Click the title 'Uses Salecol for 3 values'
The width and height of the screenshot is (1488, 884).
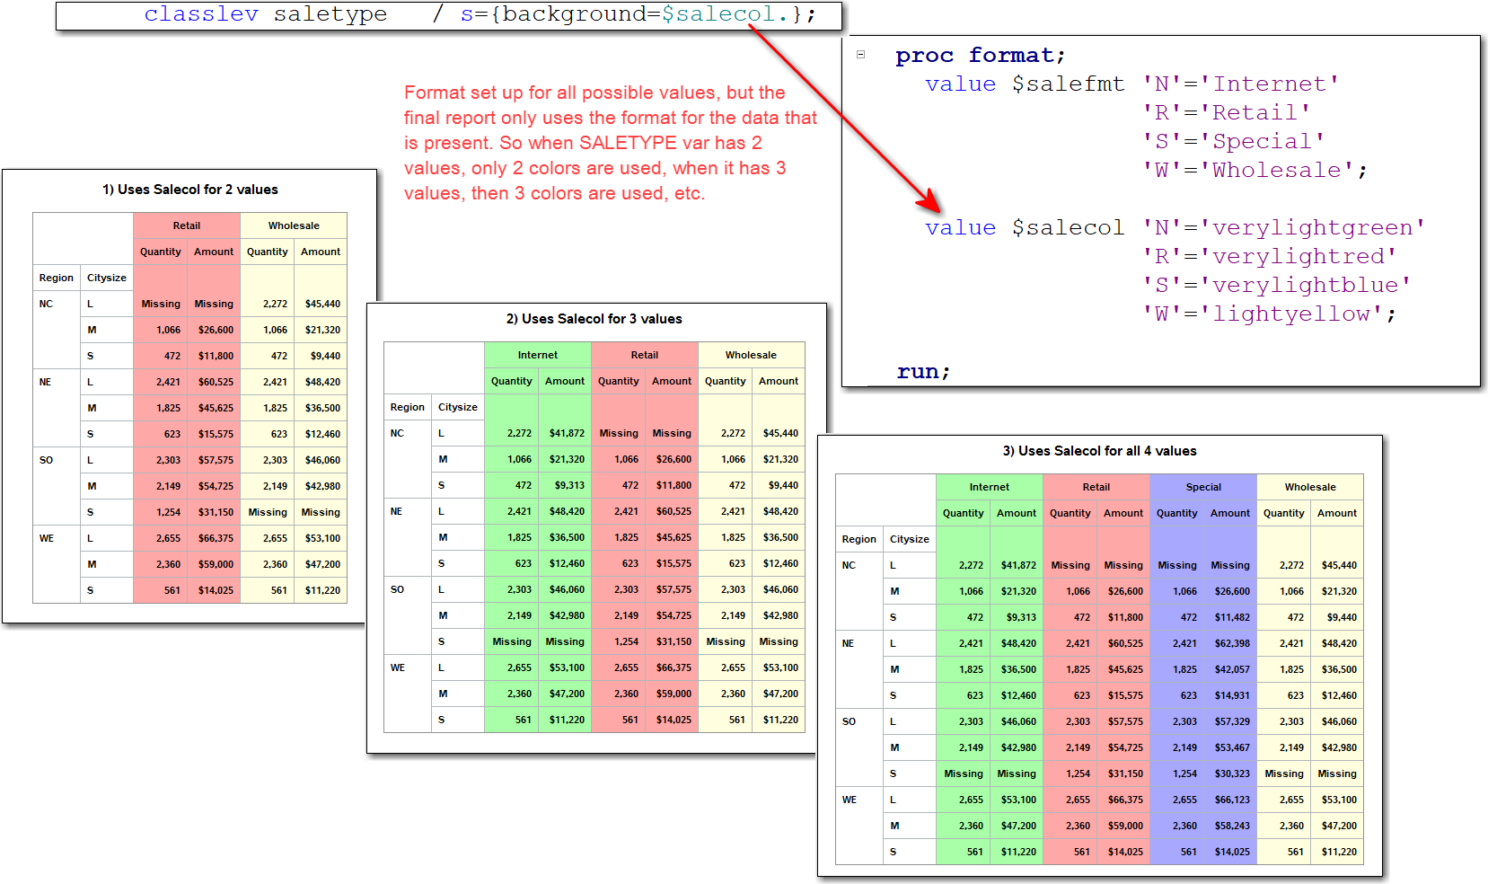pyautogui.click(x=594, y=319)
